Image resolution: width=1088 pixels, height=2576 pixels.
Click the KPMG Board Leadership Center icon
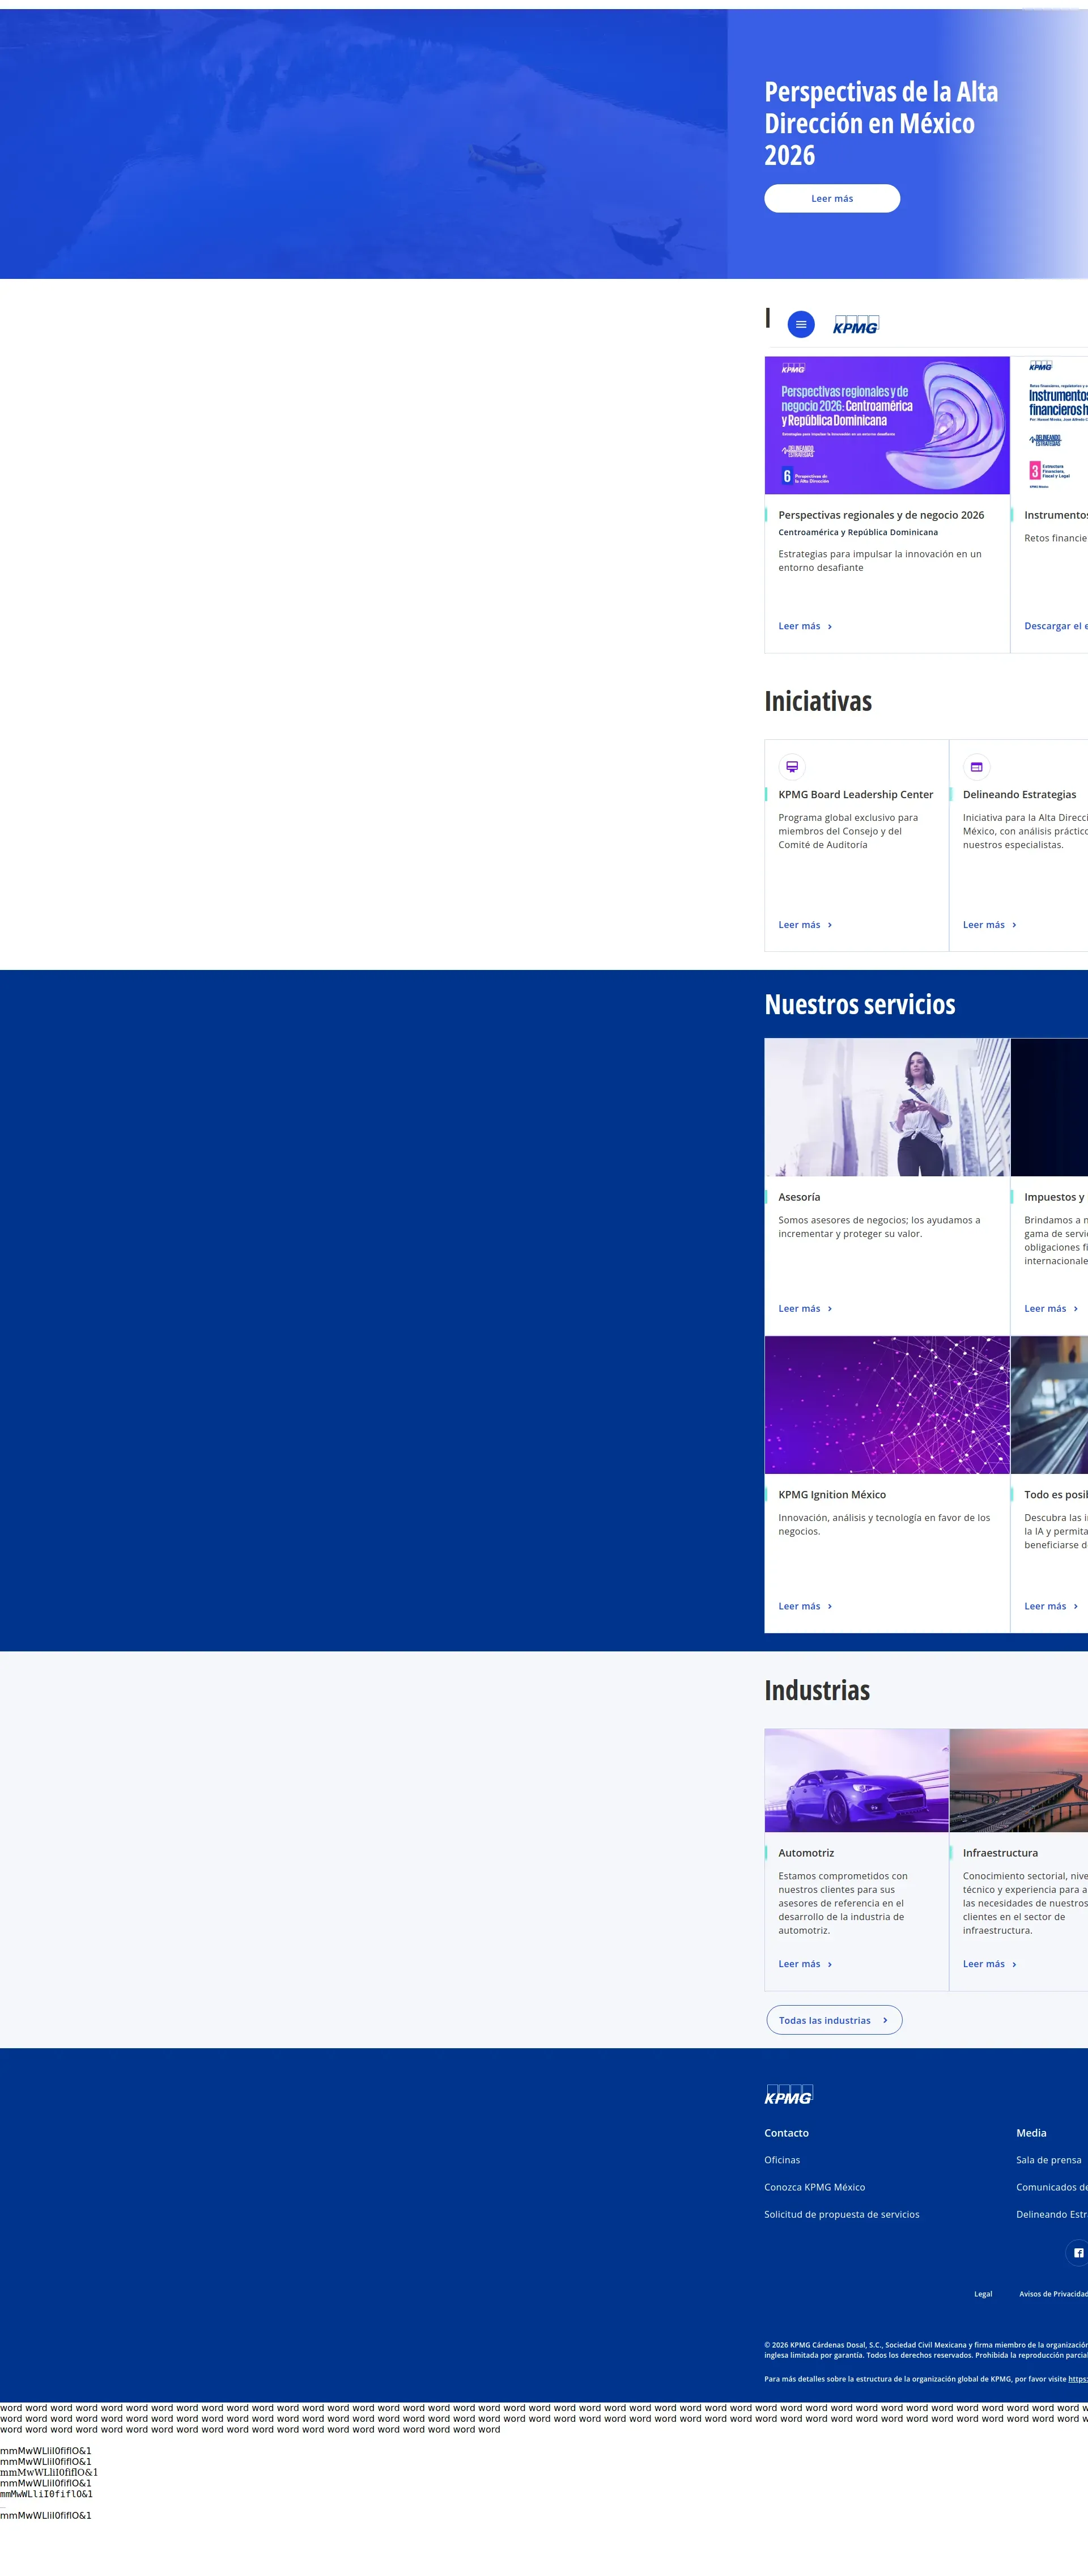pyautogui.click(x=792, y=767)
